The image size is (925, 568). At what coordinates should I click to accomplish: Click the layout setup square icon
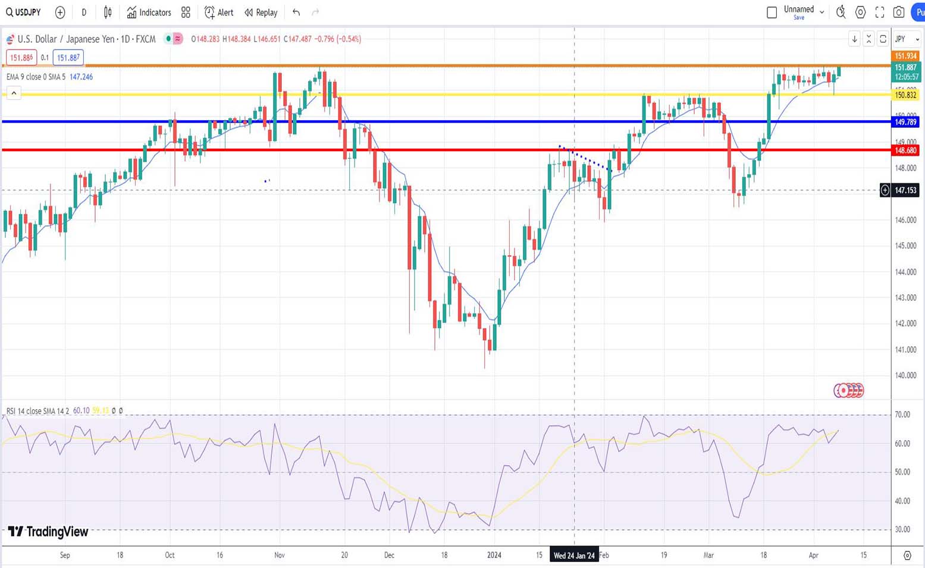tap(772, 12)
